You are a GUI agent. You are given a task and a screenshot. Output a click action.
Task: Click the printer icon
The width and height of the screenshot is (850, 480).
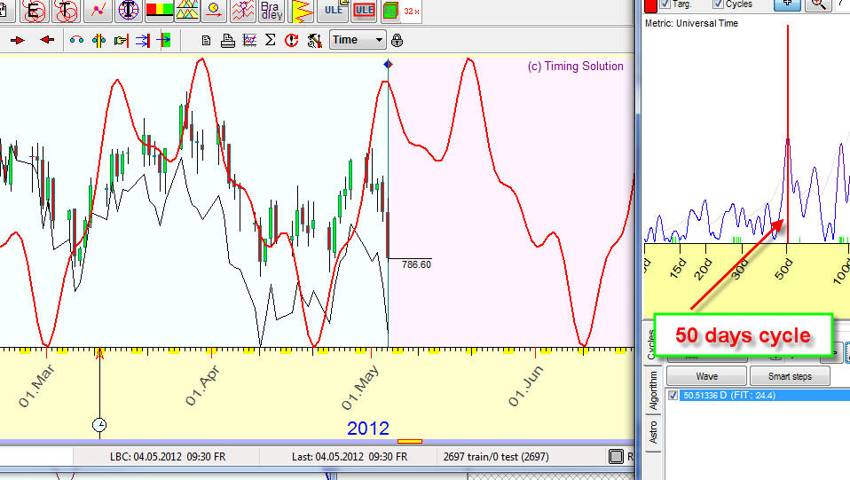tap(228, 40)
